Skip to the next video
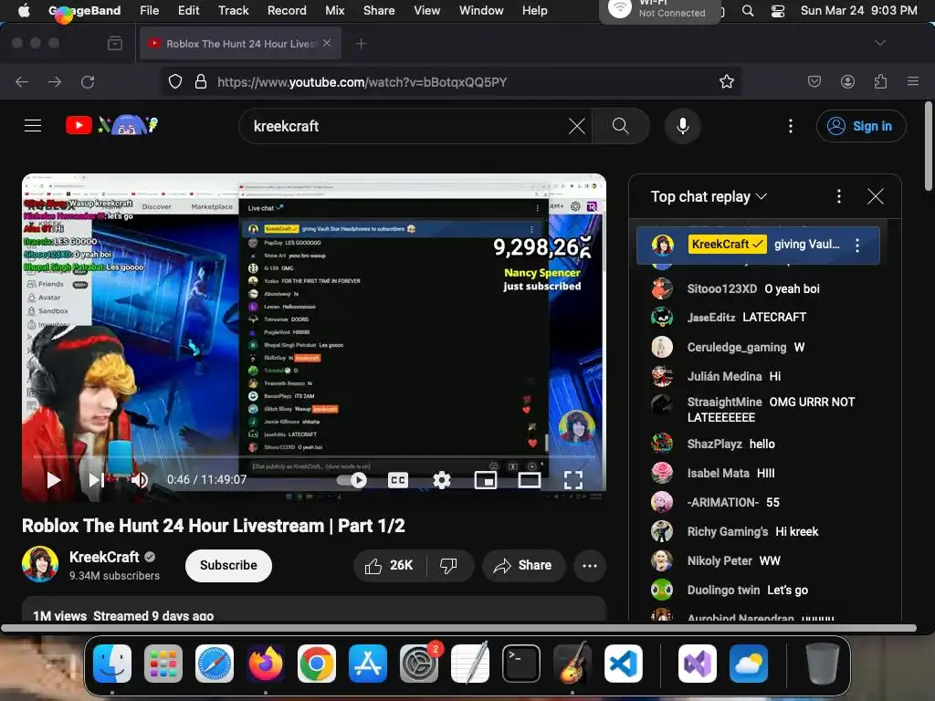The width and height of the screenshot is (935, 701). pyautogui.click(x=96, y=480)
